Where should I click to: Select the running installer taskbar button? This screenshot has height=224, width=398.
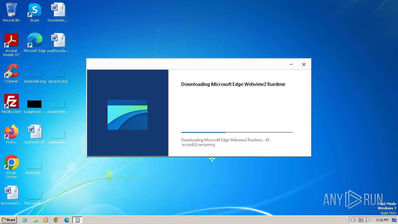pyautogui.click(x=77, y=220)
